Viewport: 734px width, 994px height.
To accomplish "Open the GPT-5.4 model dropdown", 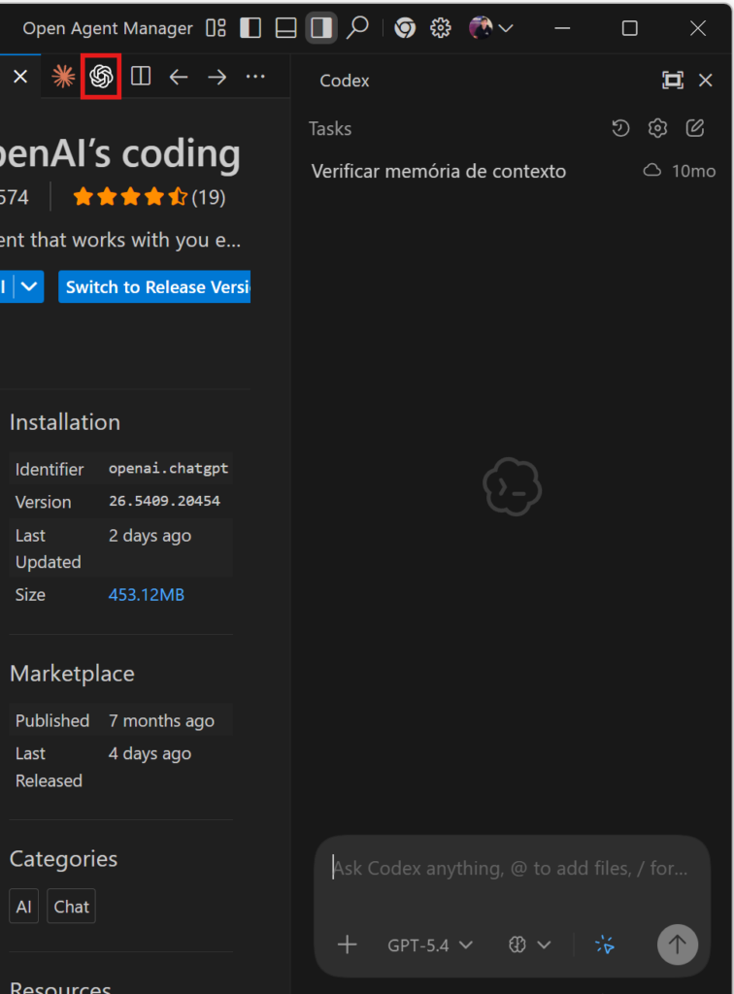I will coord(430,945).
